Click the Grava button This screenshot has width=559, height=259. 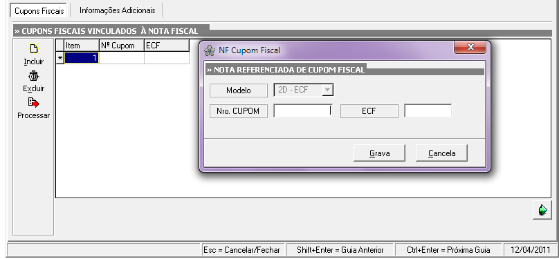coord(379,153)
